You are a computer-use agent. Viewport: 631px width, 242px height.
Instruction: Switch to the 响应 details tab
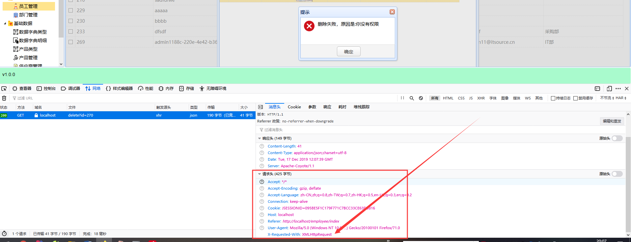(x=327, y=107)
